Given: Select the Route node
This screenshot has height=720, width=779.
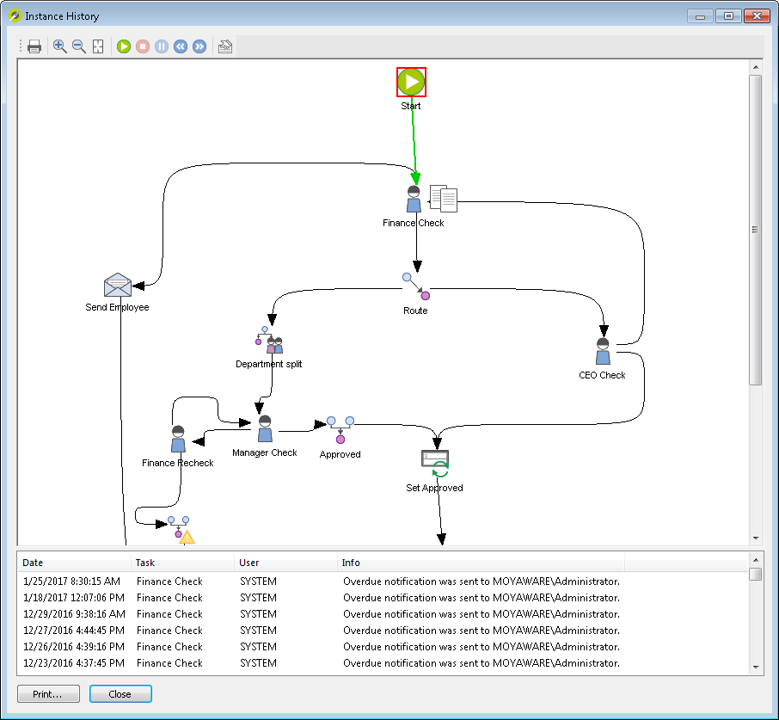Looking at the screenshot, I should point(416,286).
